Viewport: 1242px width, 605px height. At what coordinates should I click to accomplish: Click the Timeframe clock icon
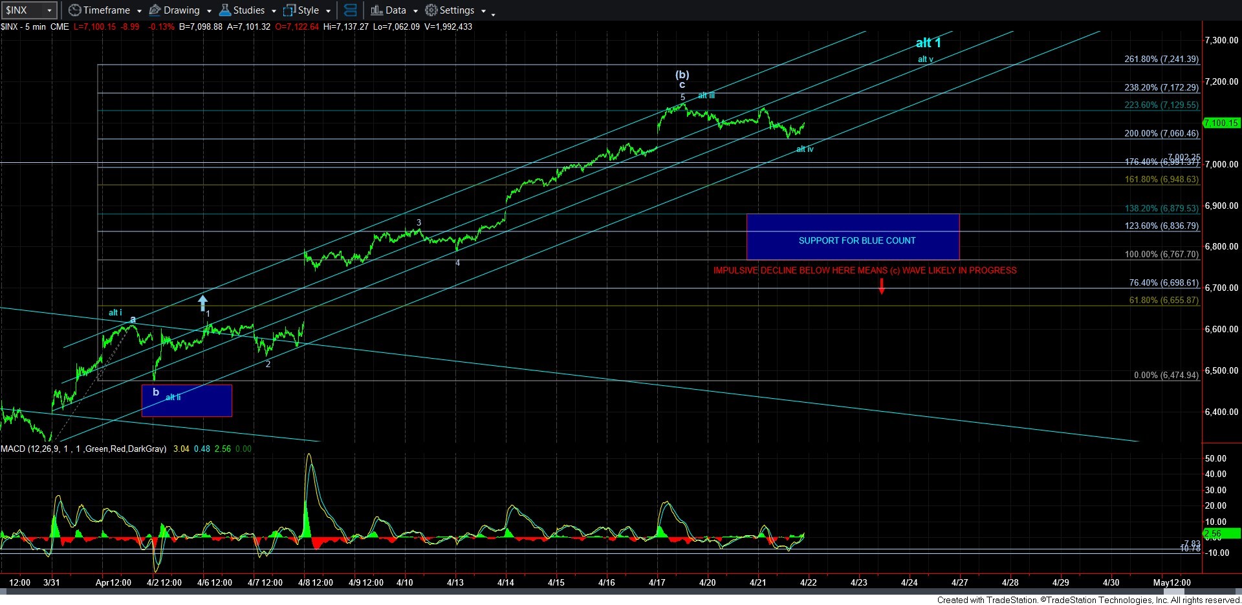(75, 10)
